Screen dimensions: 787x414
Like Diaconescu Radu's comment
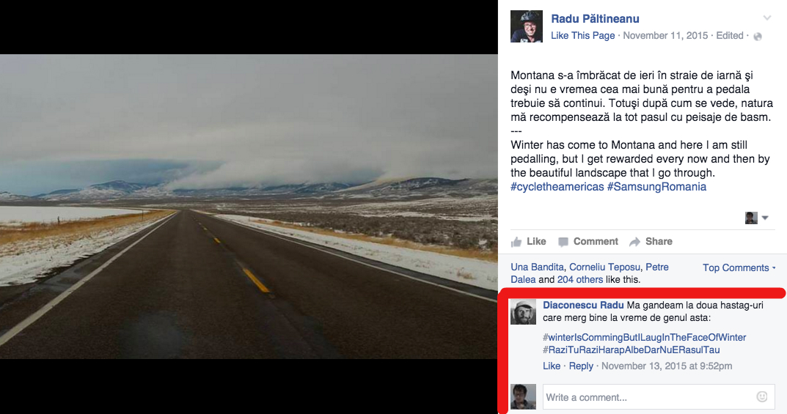pyautogui.click(x=551, y=366)
